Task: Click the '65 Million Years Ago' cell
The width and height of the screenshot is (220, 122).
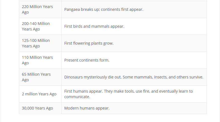Action: point(40,77)
